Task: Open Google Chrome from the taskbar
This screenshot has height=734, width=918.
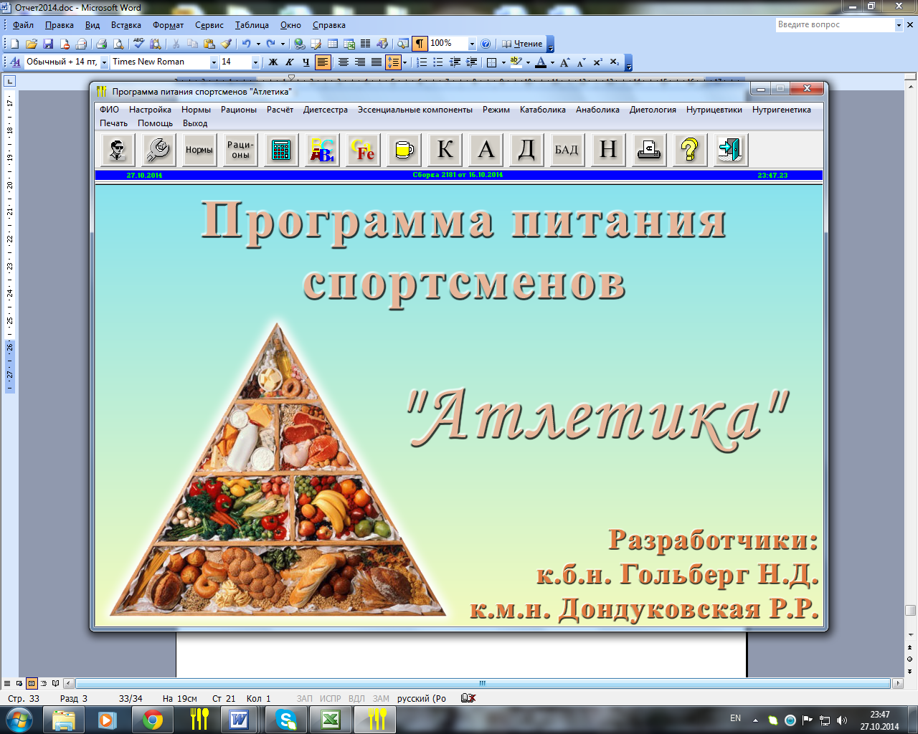Action: (x=152, y=719)
